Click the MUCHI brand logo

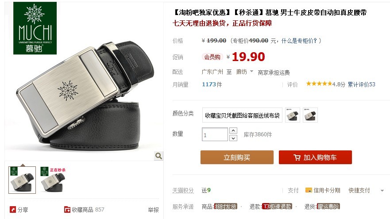(35, 28)
